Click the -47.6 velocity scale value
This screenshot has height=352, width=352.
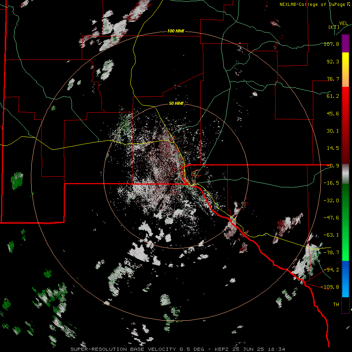click(331, 217)
